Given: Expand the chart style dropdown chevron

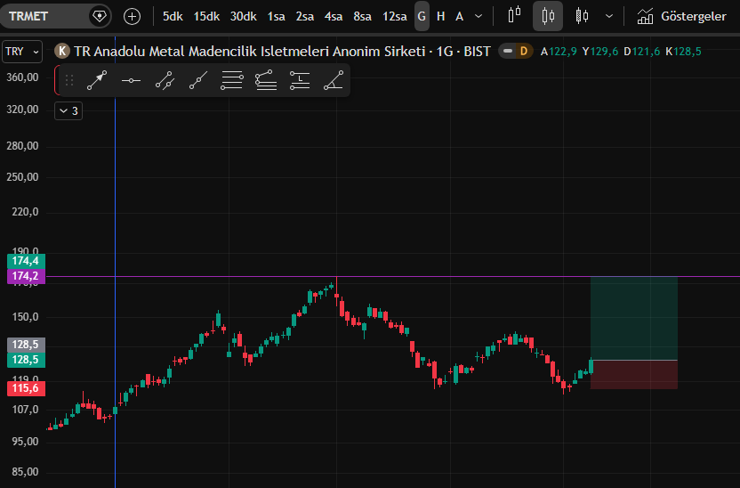Looking at the screenshot, I should coord(609,17).
